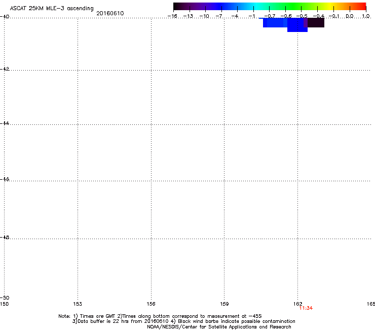The image size is (375, 330).
Task: Pick the red end of the color bar
Action: click(361, 7)
